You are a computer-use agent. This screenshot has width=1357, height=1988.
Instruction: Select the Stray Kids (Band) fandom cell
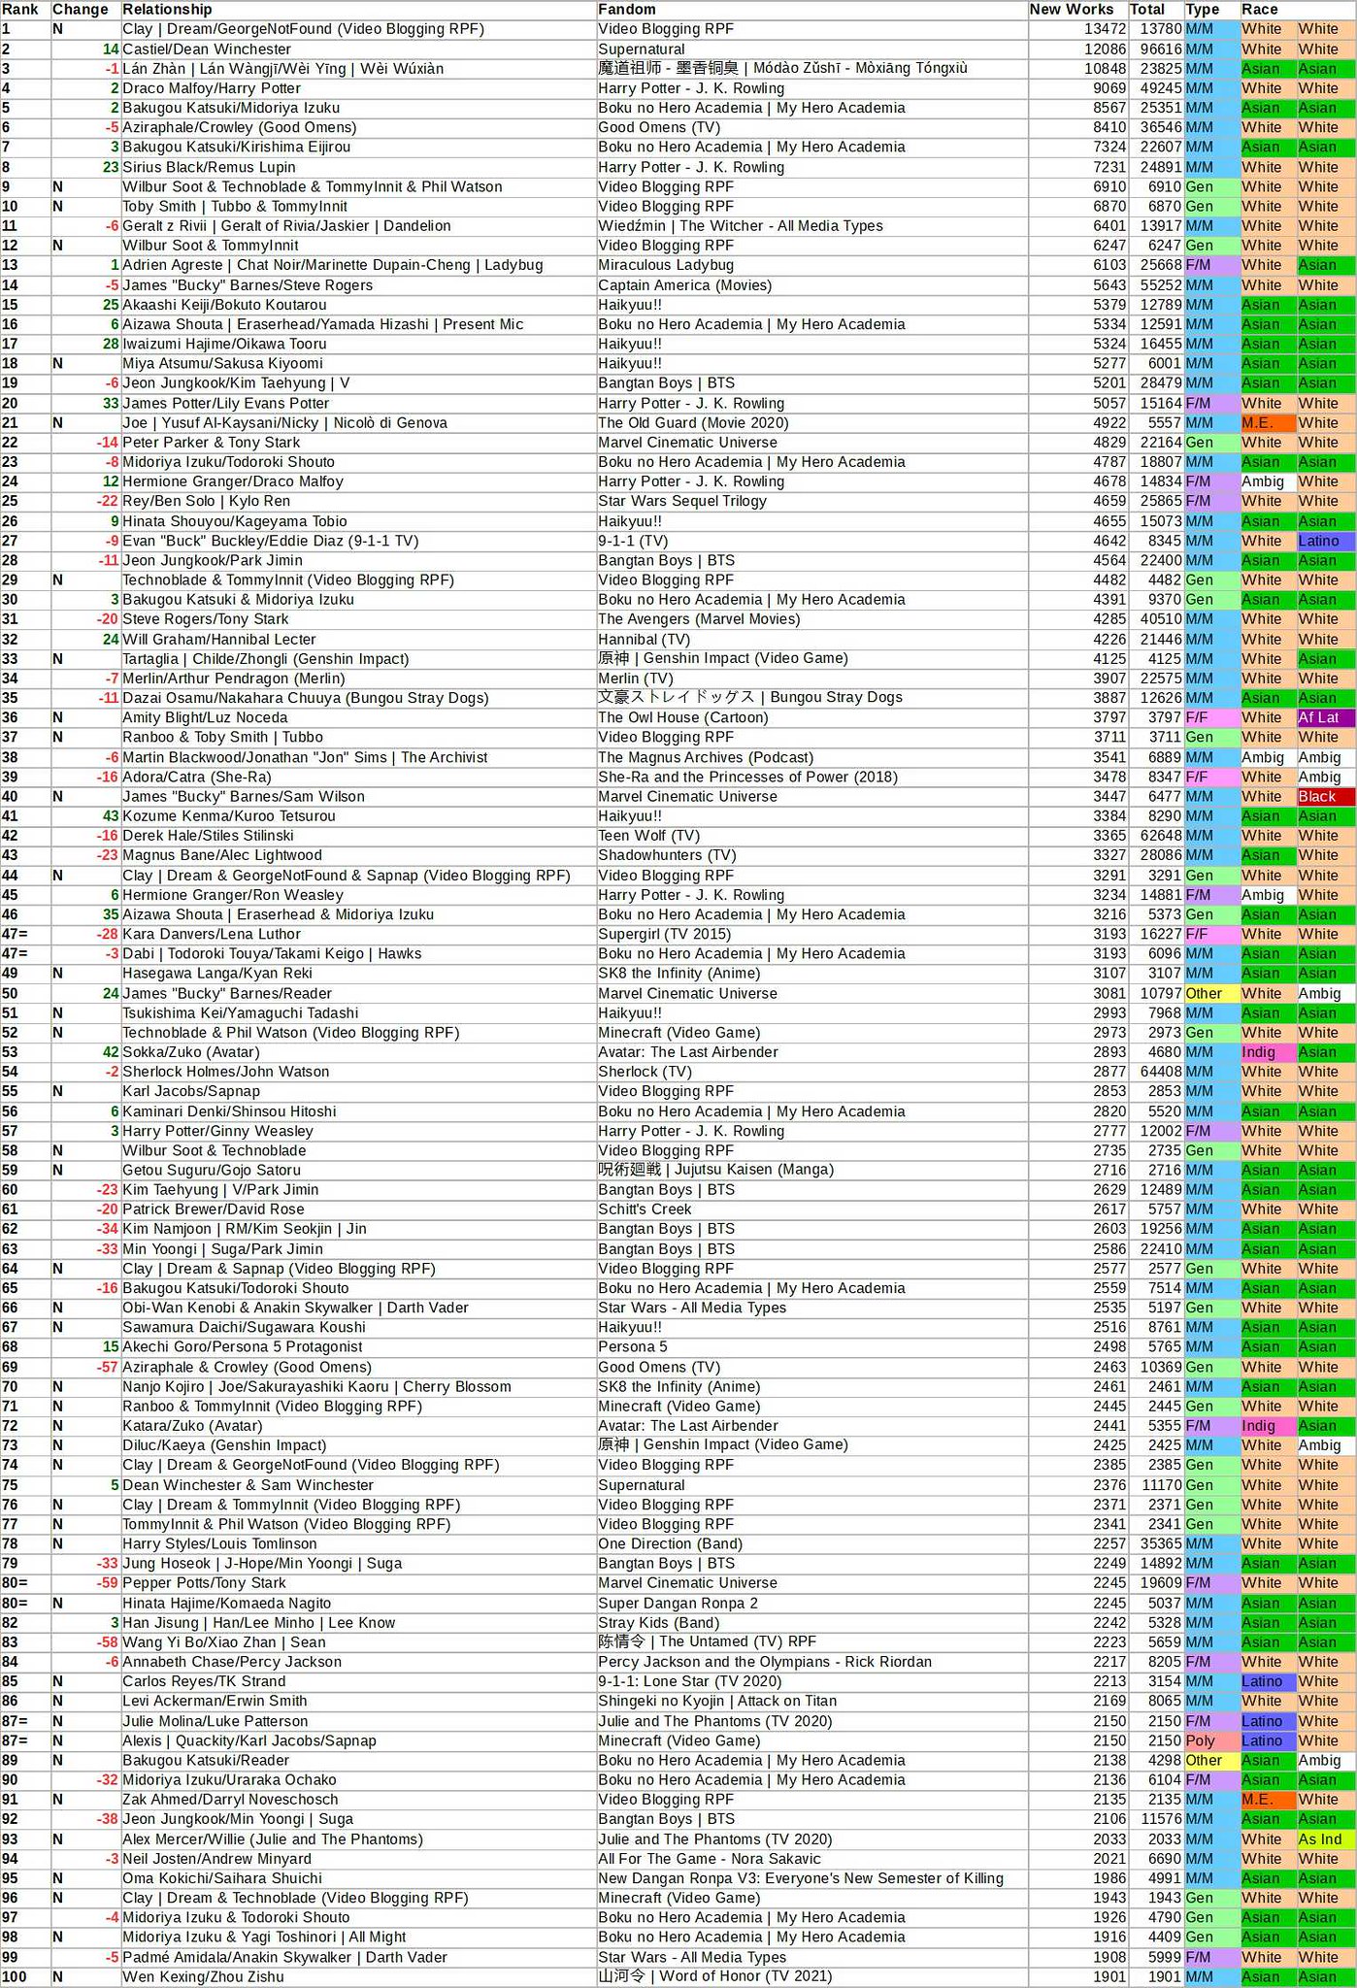coord(811,1623)
